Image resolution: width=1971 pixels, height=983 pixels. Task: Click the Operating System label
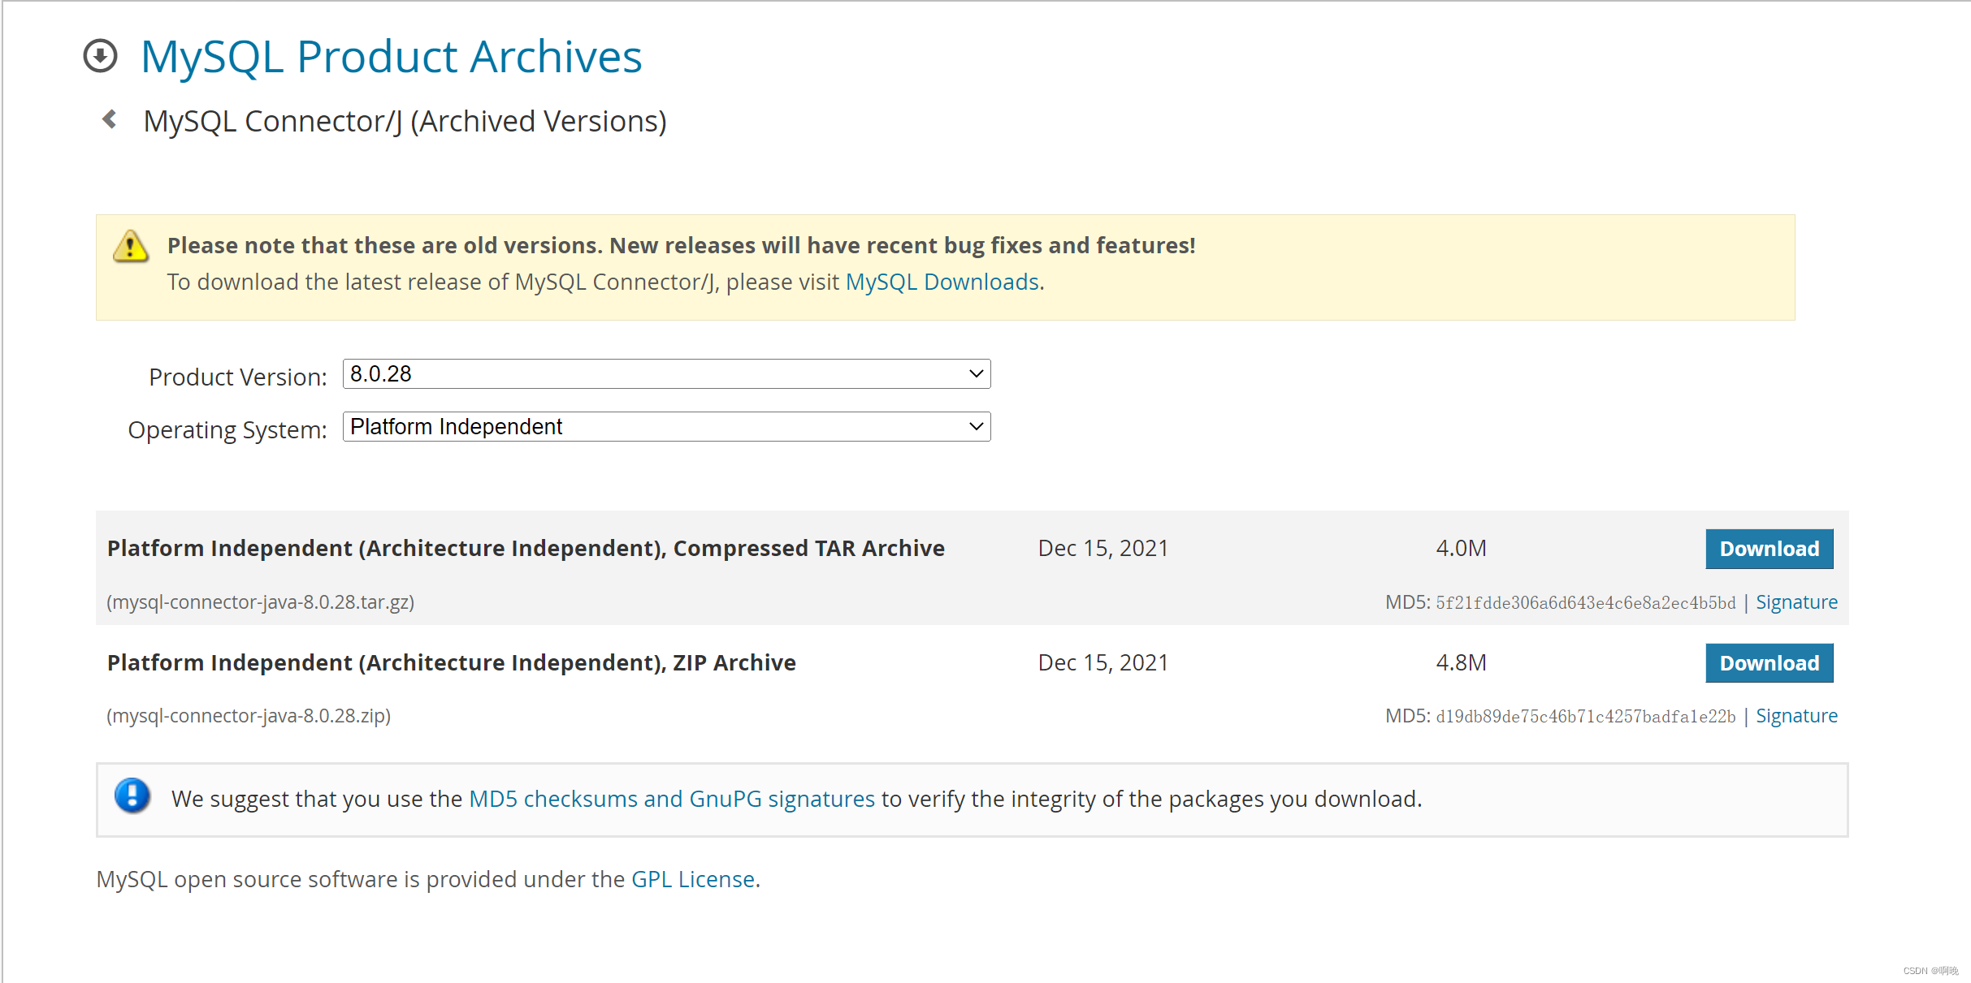(227, 429)
